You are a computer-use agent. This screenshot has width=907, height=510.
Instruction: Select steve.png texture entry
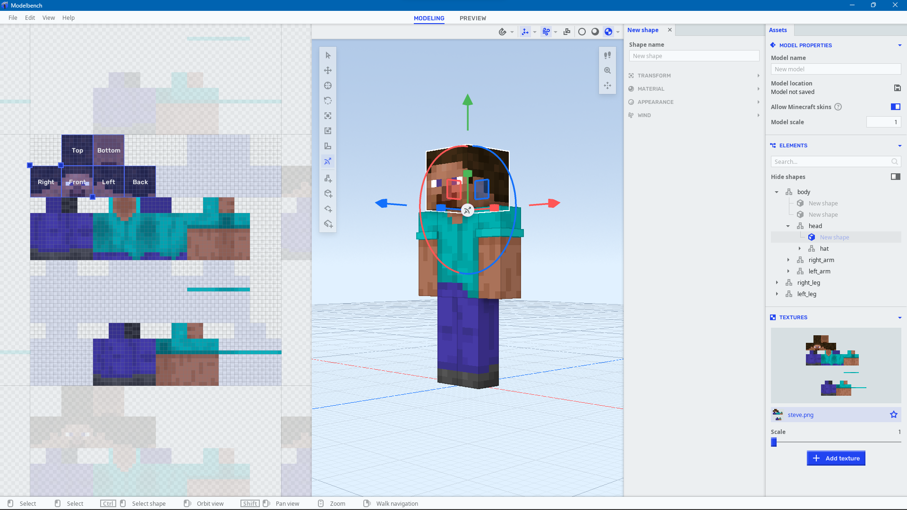click(836, 415)
